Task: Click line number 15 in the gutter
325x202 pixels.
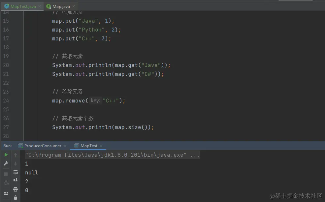Action: click(x=6, y=21)
